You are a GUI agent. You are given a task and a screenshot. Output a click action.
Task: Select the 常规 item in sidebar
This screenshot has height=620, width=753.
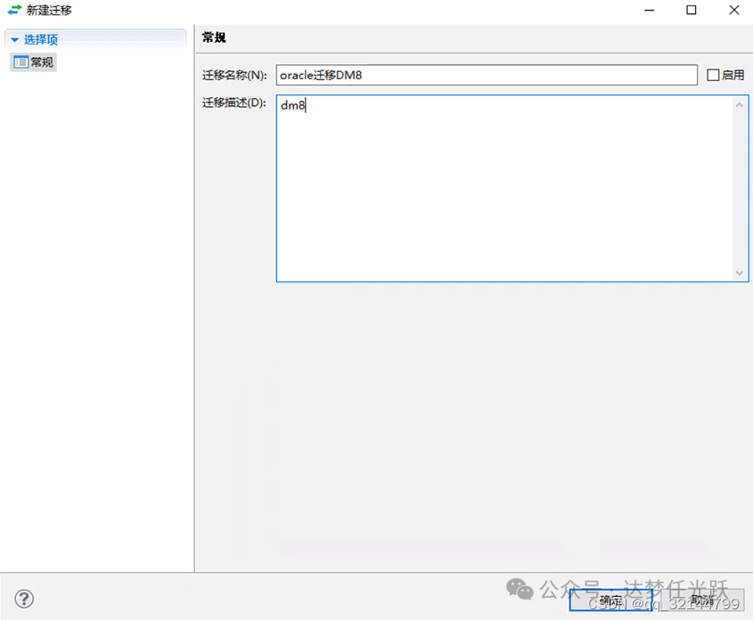(34, 62)
